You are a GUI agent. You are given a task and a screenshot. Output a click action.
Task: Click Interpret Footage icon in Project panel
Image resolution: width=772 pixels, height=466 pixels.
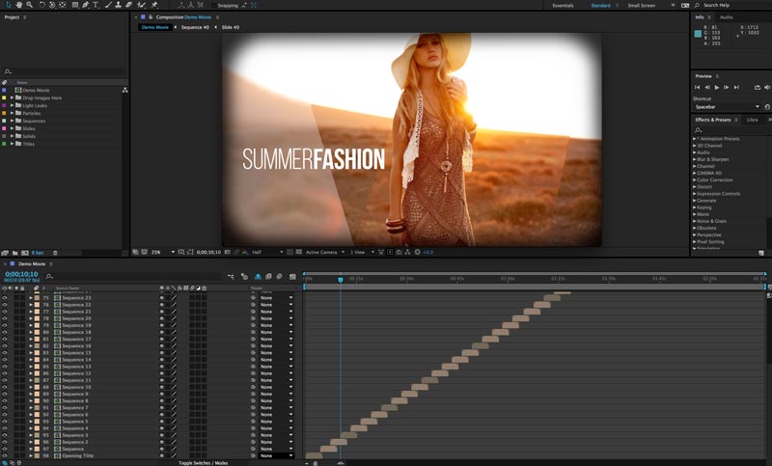coord(5,253)
